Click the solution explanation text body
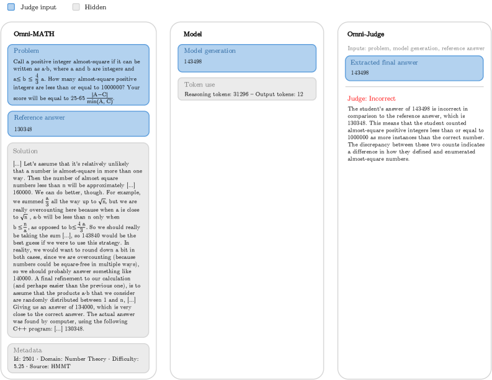The height and width of the screenshot is (380, 492). 78,245
